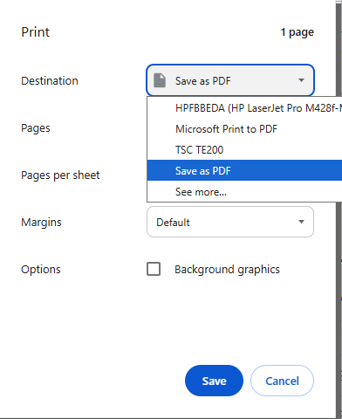Cancel the print dialog
The height and width of the screenshot is (419, 342).
coord(282,381)
